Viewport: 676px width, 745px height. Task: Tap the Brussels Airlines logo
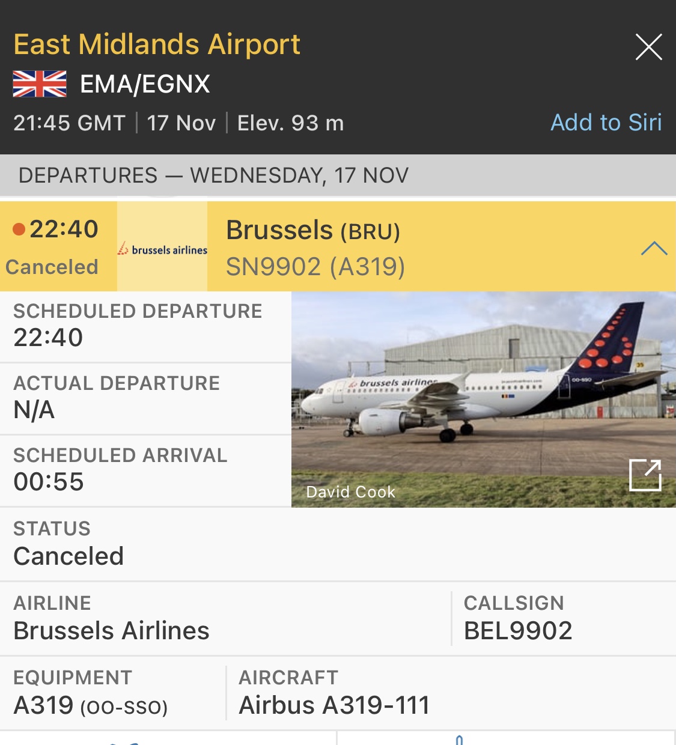162,249
